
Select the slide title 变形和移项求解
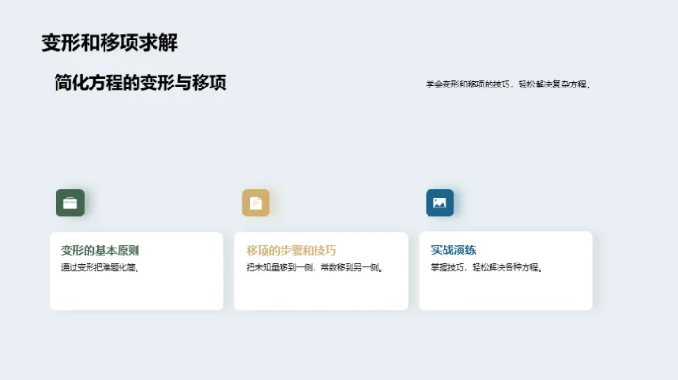point(110,42)
